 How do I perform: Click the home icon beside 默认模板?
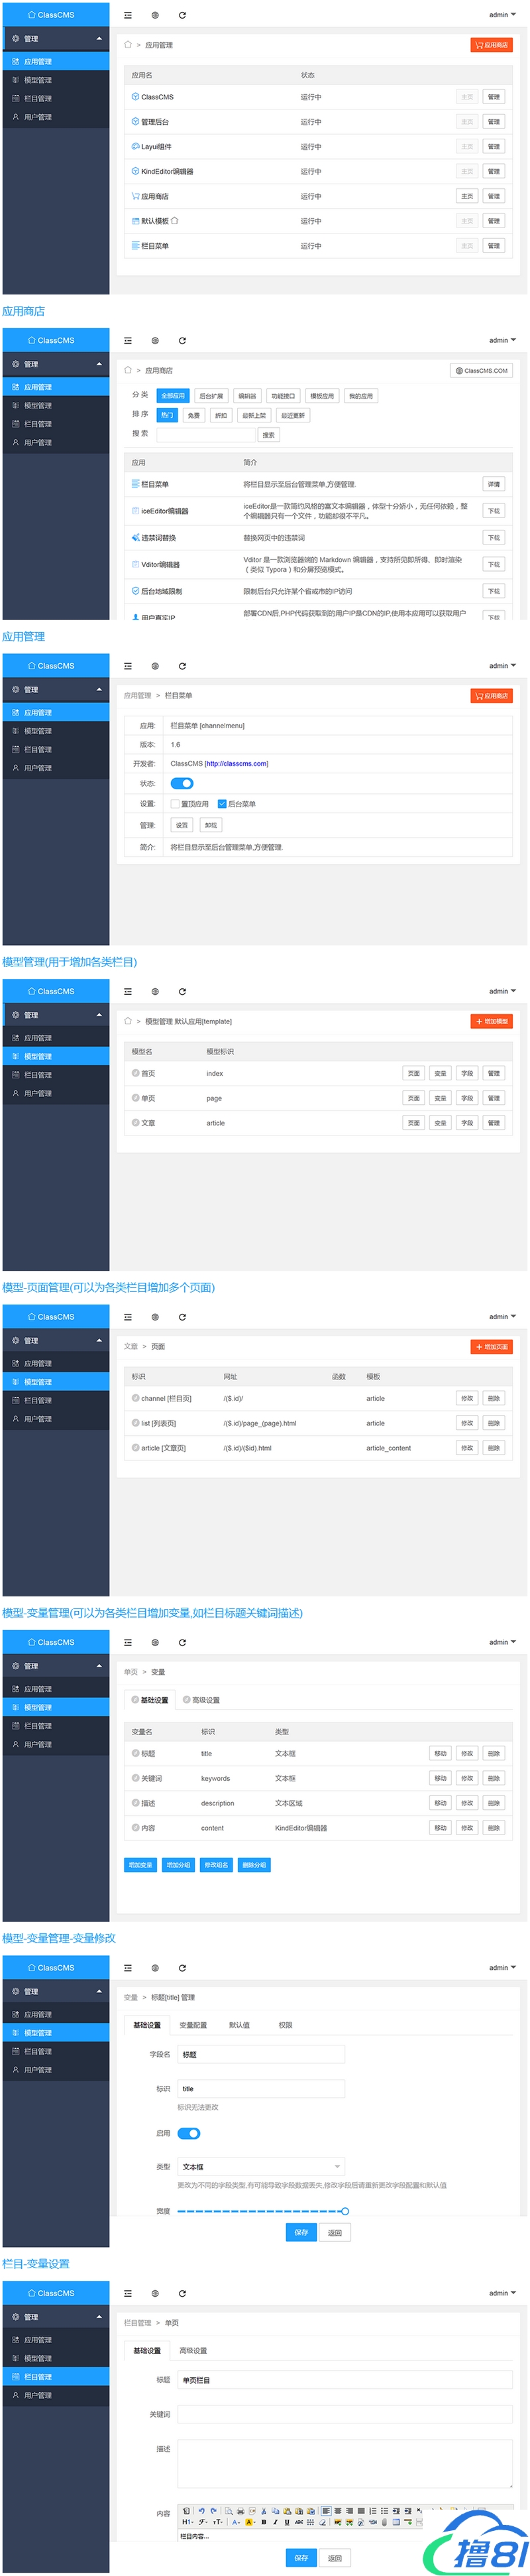click(x=175, y=221)
